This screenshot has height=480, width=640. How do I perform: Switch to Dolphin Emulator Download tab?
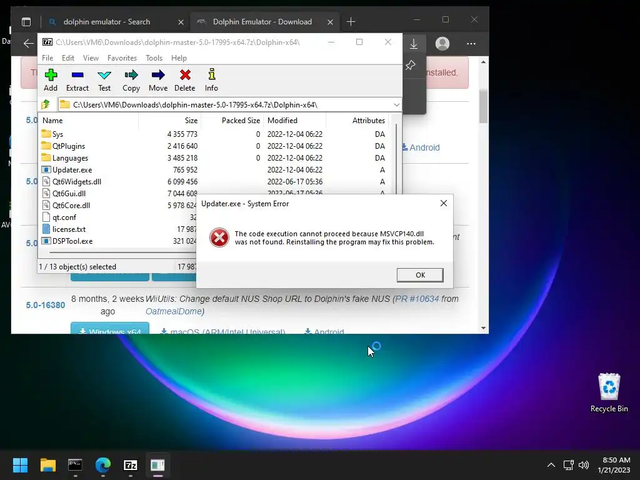[262, 22]
